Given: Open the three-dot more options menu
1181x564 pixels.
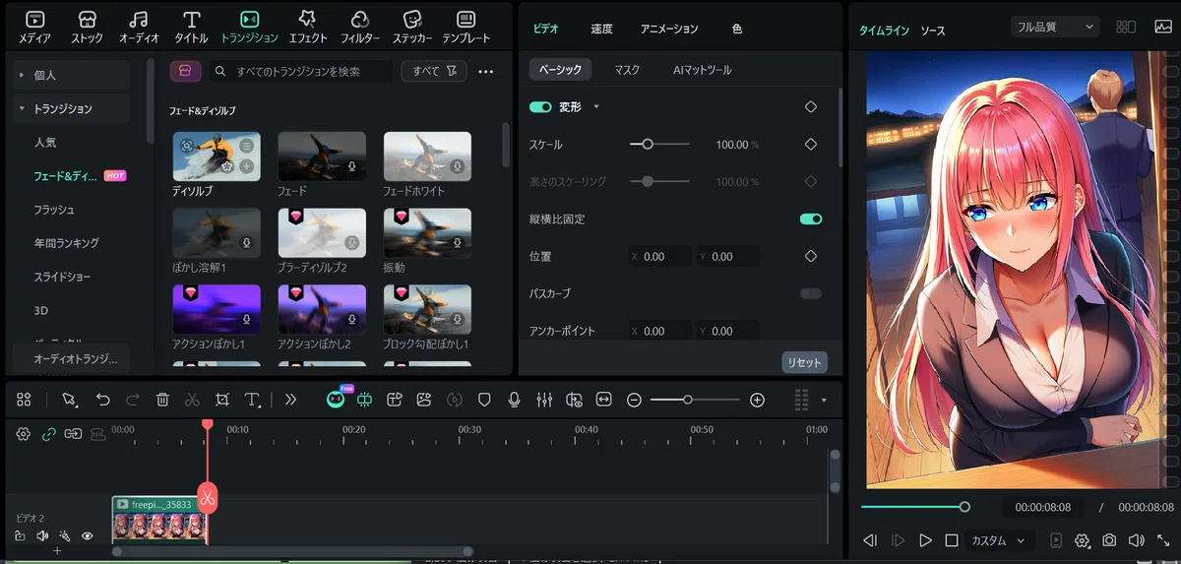Looking at the screenshot, I should pyautogui.click(x=486, y=71).
